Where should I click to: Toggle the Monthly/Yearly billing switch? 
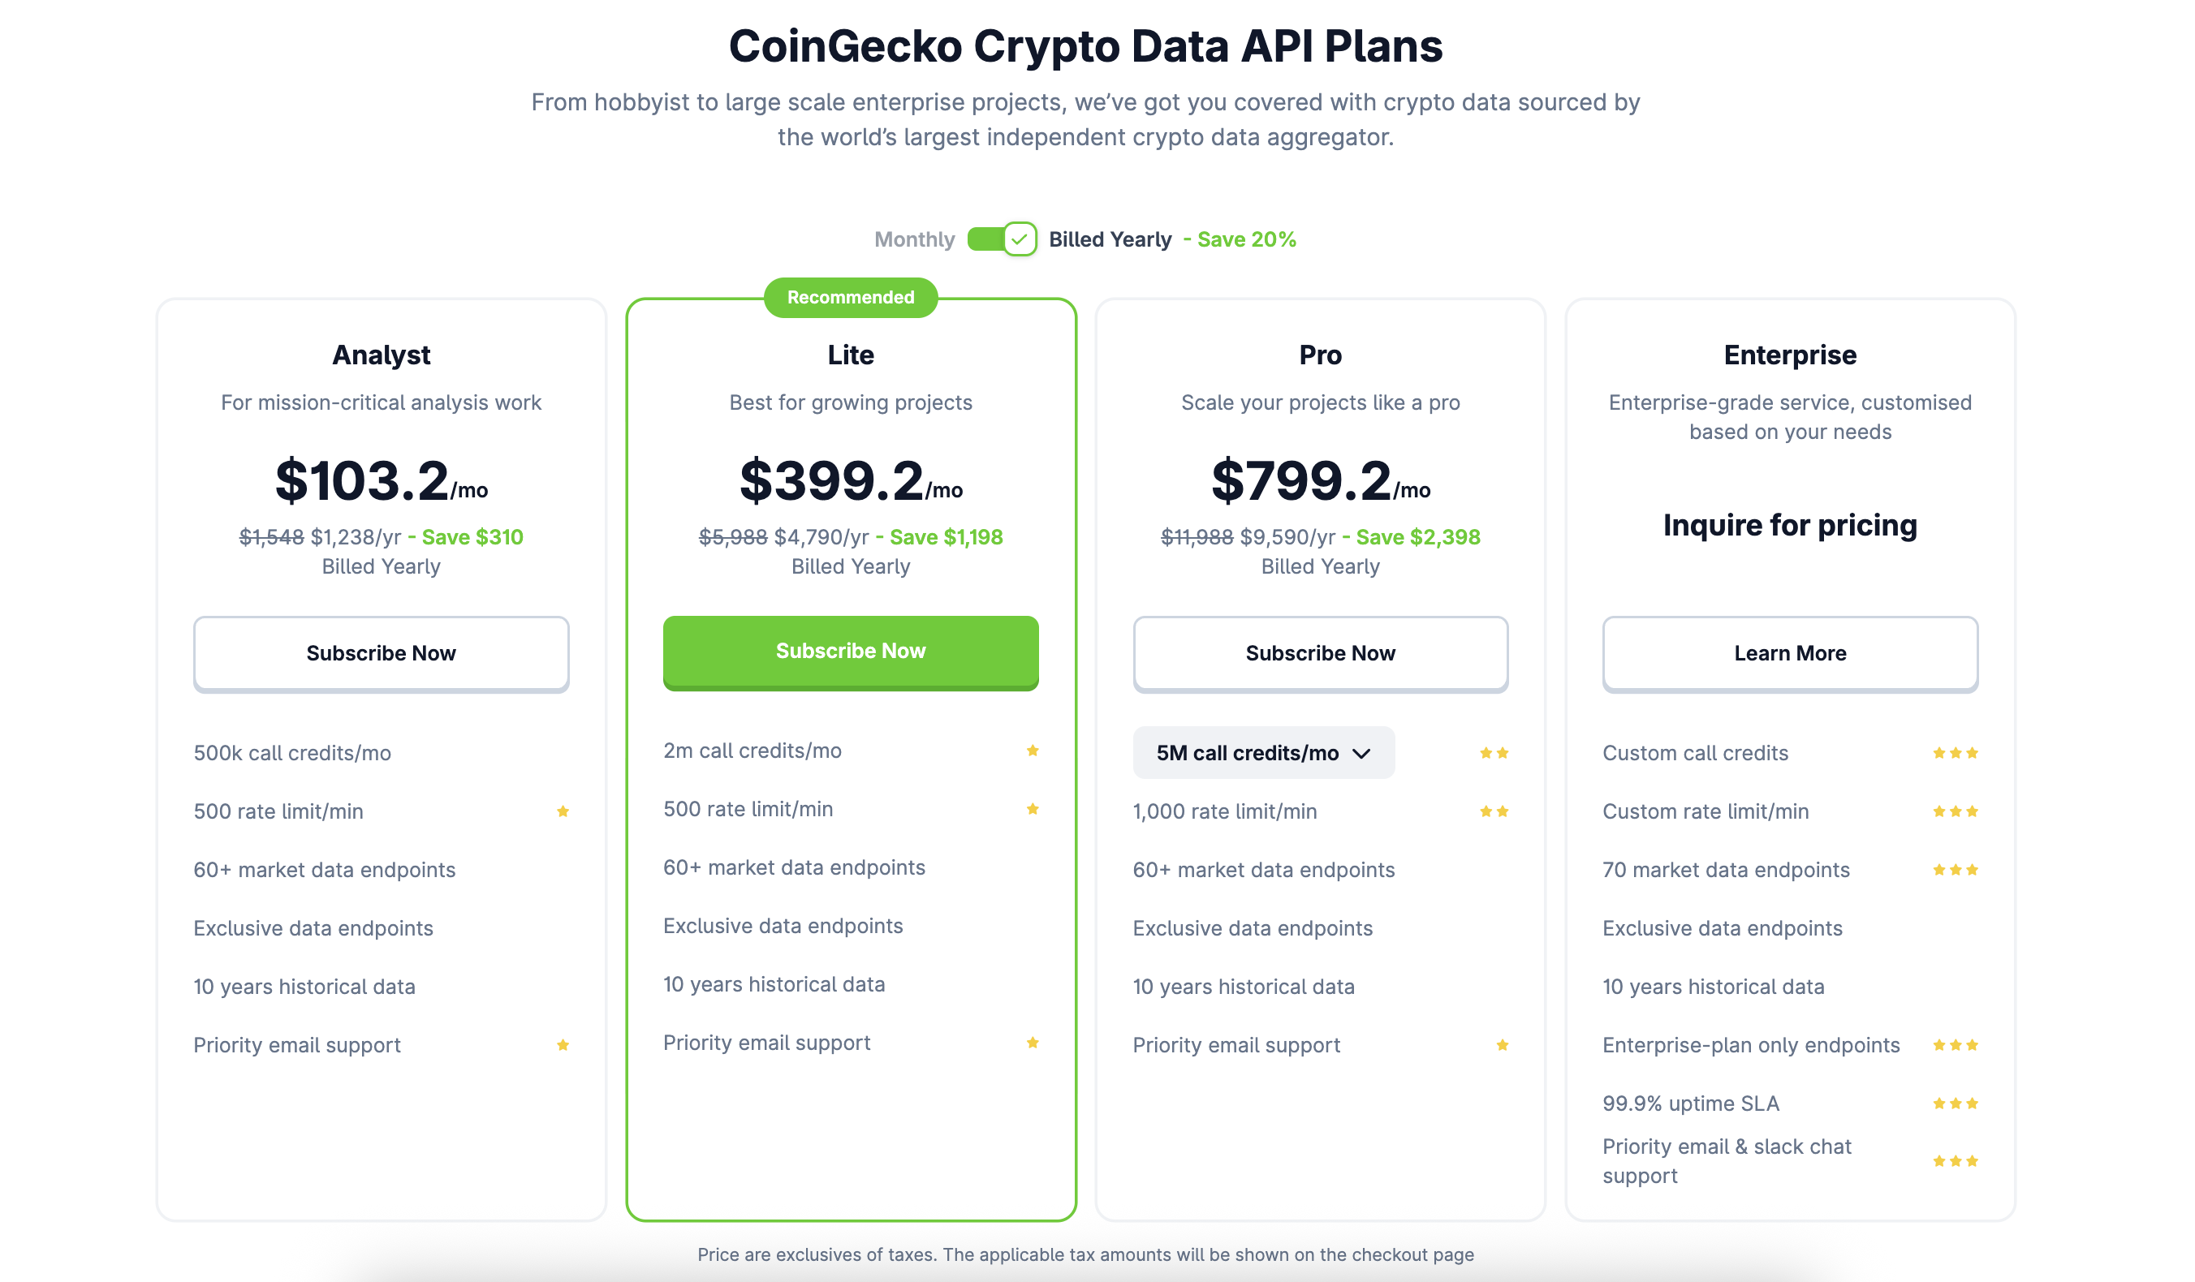tap(1002, 239)
